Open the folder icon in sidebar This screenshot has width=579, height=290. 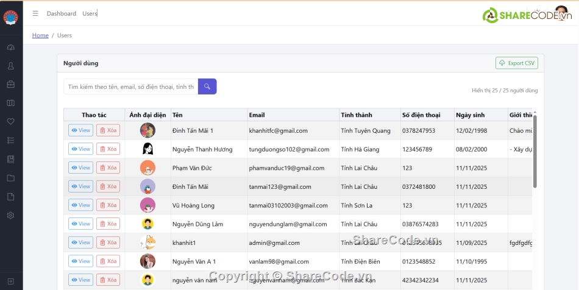tap(10, 178)
